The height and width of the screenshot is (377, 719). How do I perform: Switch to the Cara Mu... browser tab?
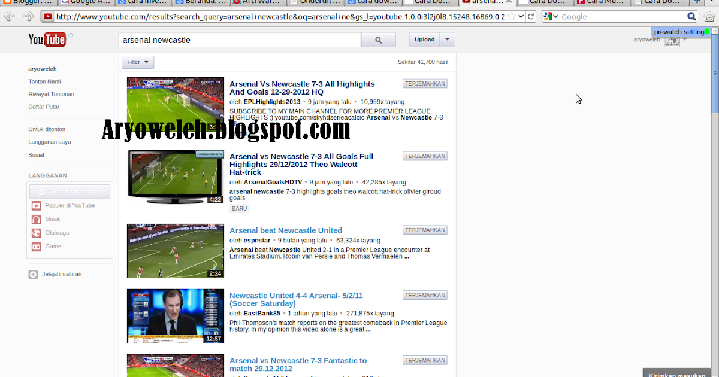click(602, 2)
